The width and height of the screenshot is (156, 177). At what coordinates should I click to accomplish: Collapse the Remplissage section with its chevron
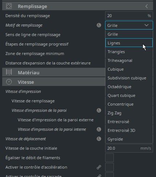(x=147, y=6)
